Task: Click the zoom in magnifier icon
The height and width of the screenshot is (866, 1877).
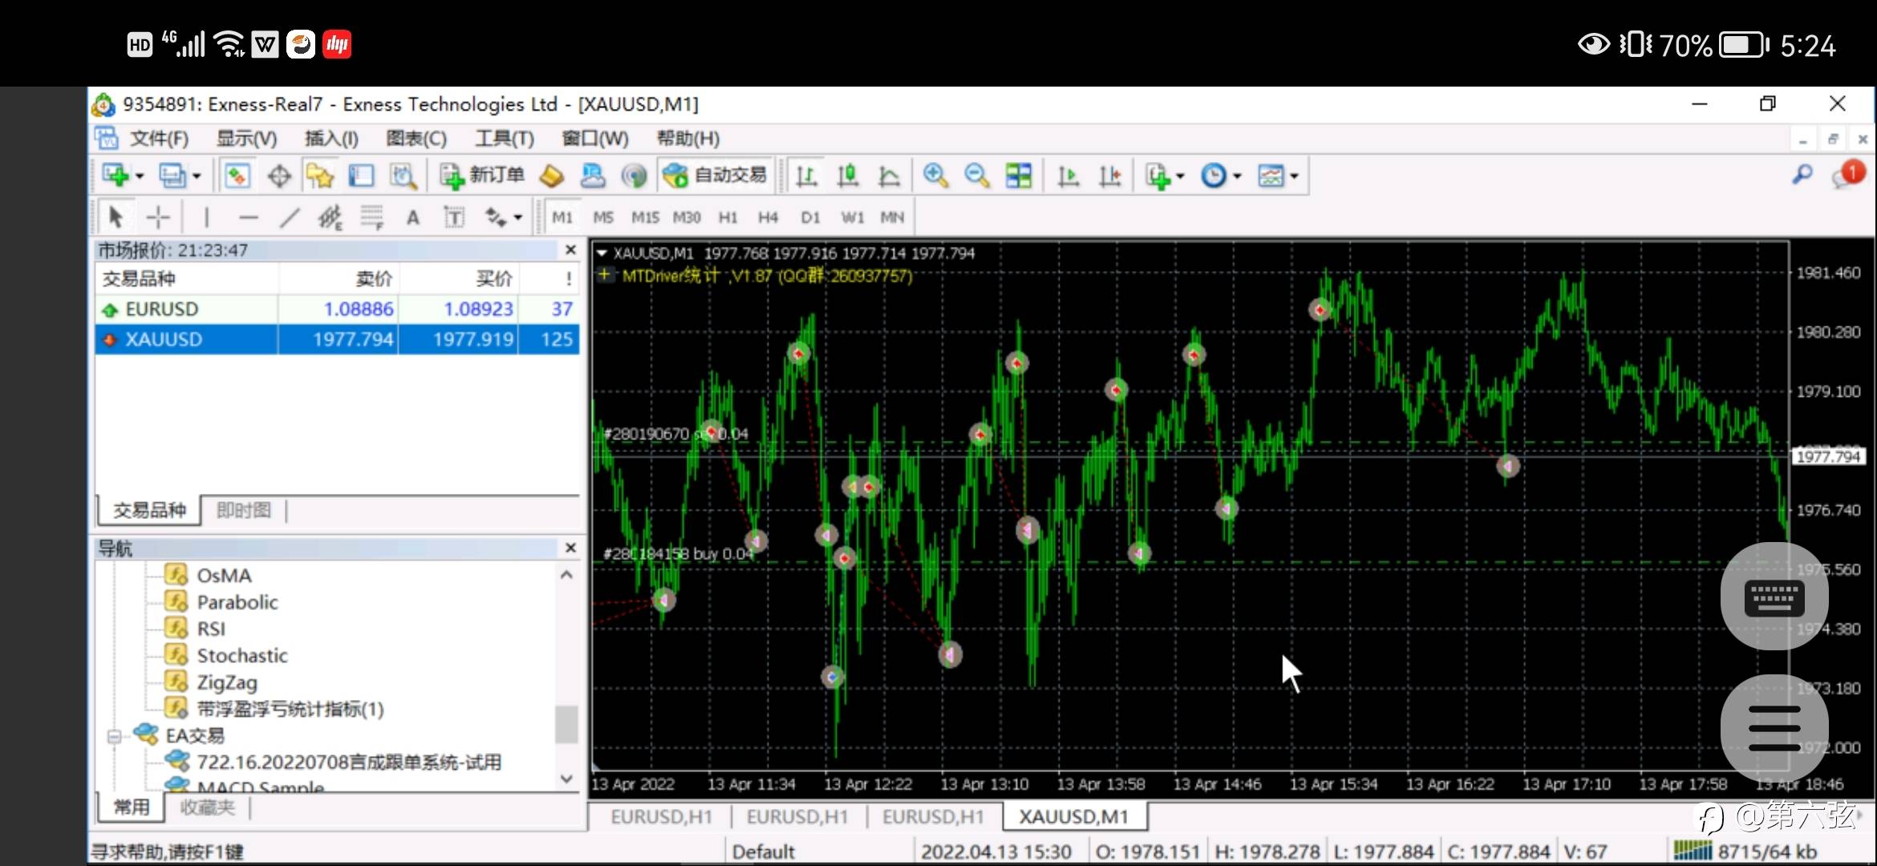Action: coord(935,176)
